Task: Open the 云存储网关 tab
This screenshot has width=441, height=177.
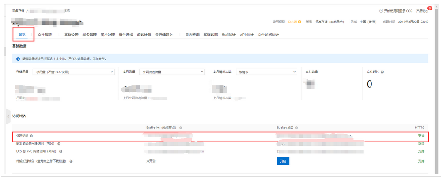Action: click(x=164, y=35)
